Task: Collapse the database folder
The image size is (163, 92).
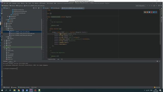Action: pos(5,27)
